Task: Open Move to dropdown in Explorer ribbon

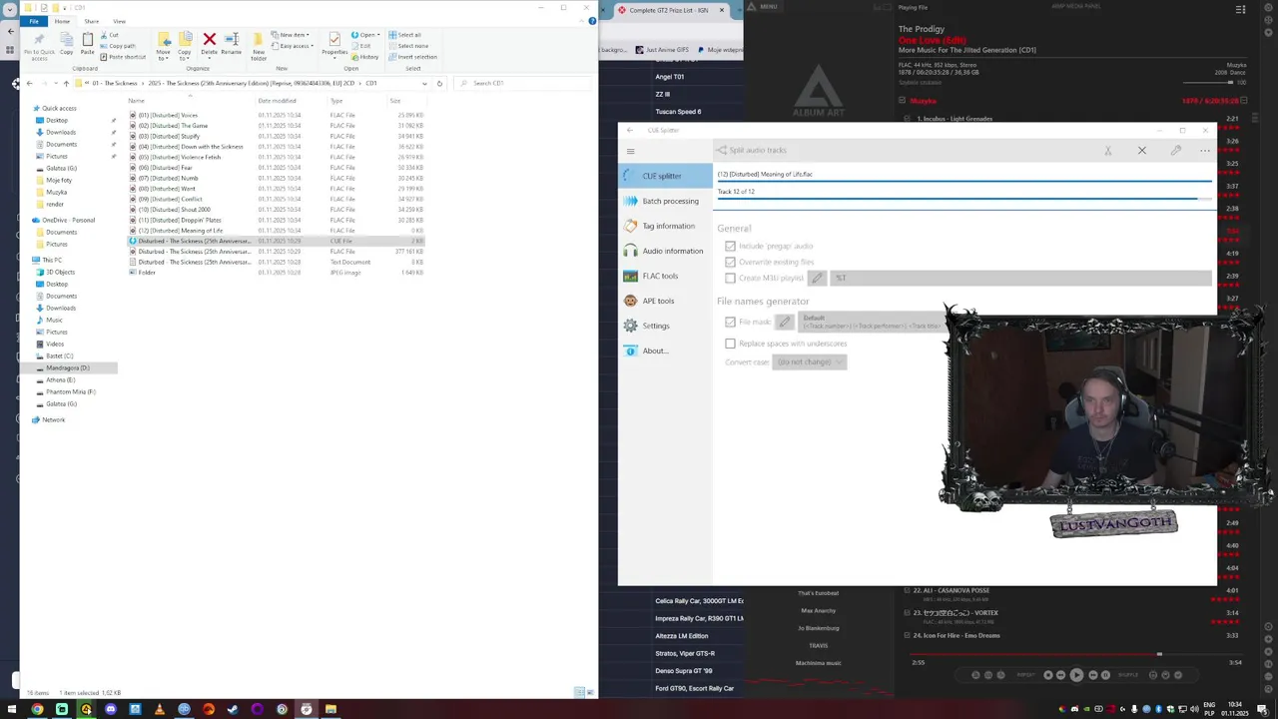Action: (x=163, y=46)
